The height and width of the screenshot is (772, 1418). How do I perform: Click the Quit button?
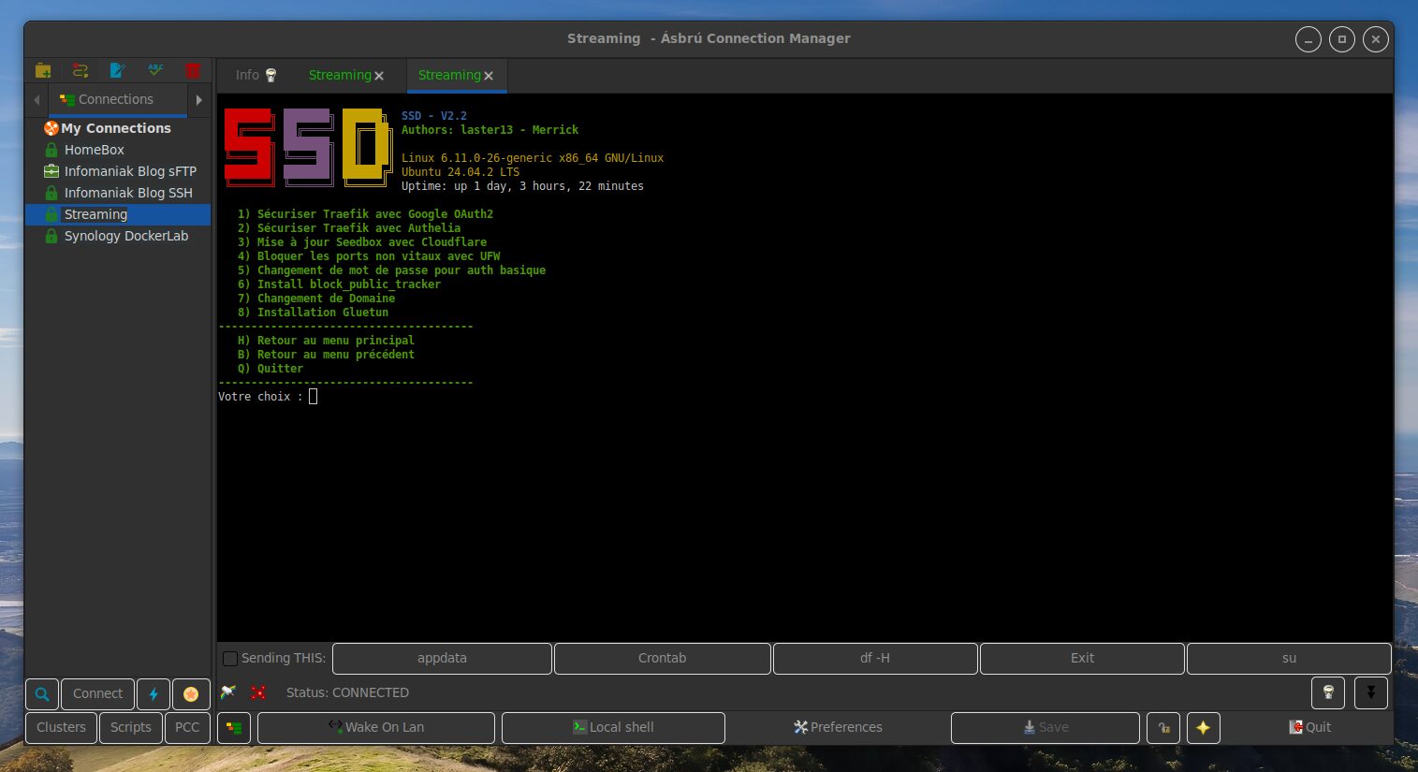pyautogui.click(x=1309, y=728)
